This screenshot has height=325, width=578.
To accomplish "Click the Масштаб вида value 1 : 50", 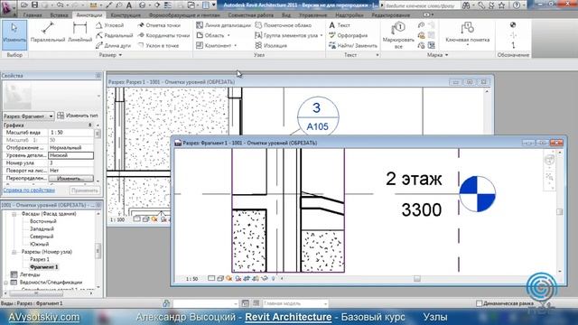I will tap(70, 133).
